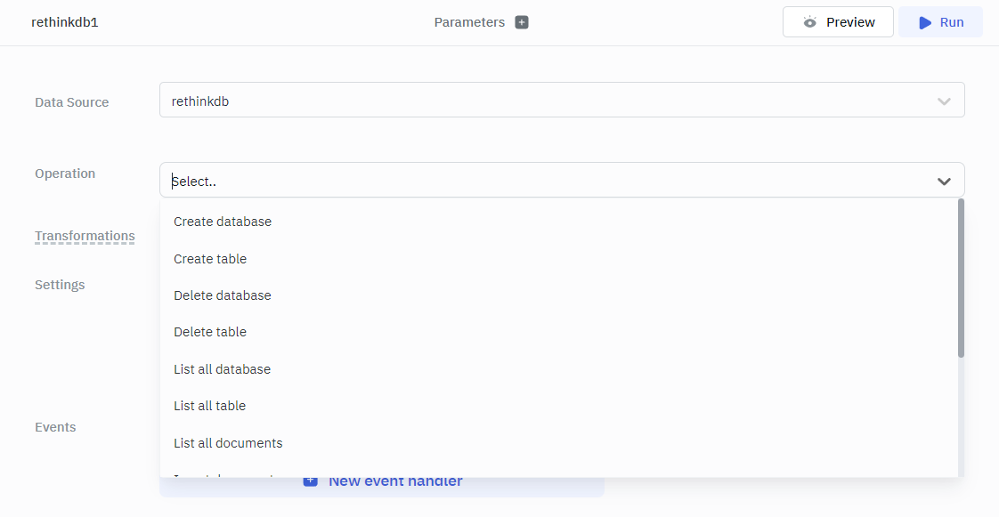Click the Transformations label

85,236
